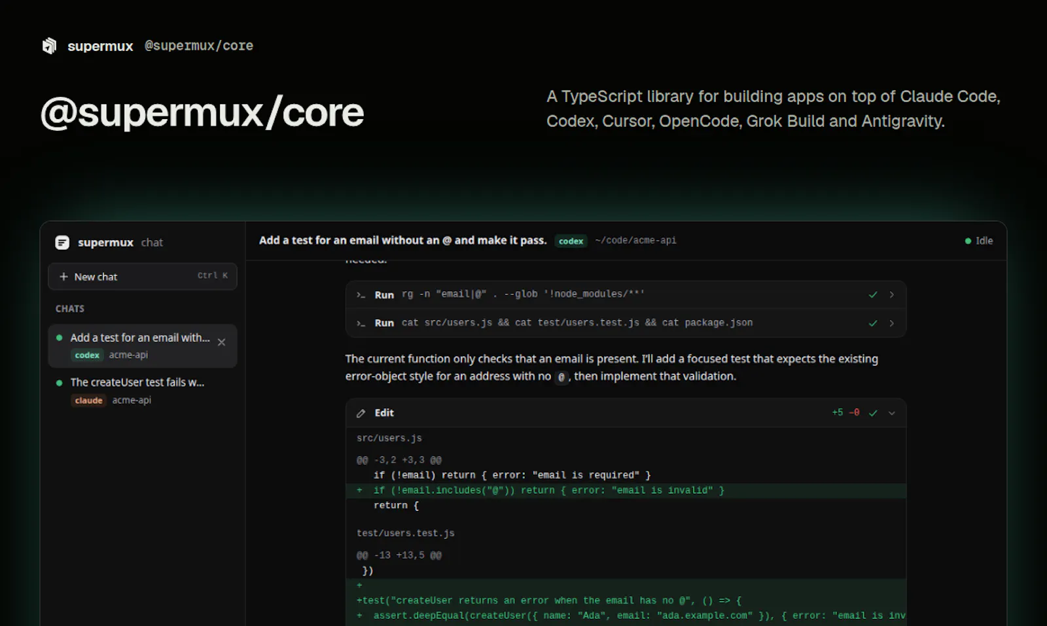1047x626 pixels.
Task: Click the 'src/users.js' file name
Action: [x=389, y=438]
